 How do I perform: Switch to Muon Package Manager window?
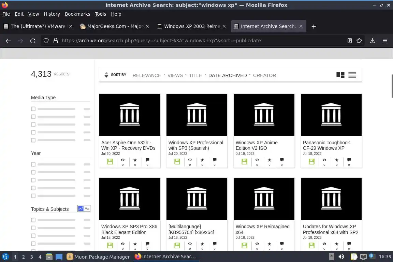[98, 257]
